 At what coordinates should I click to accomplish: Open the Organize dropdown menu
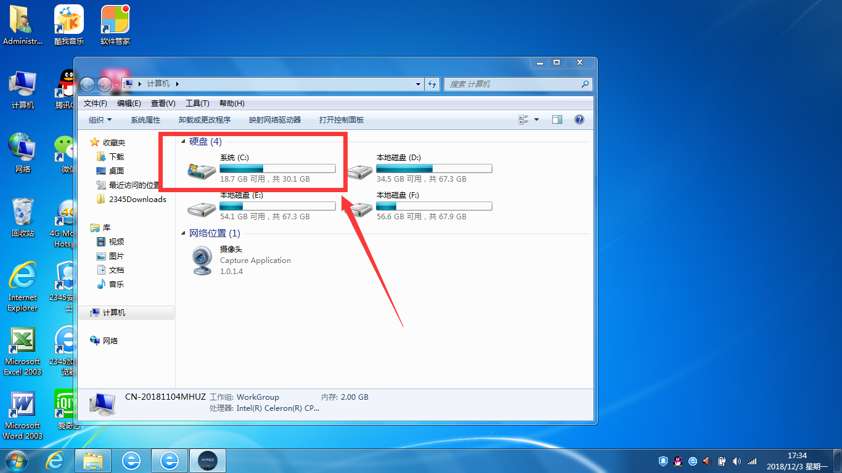point(100,120)
